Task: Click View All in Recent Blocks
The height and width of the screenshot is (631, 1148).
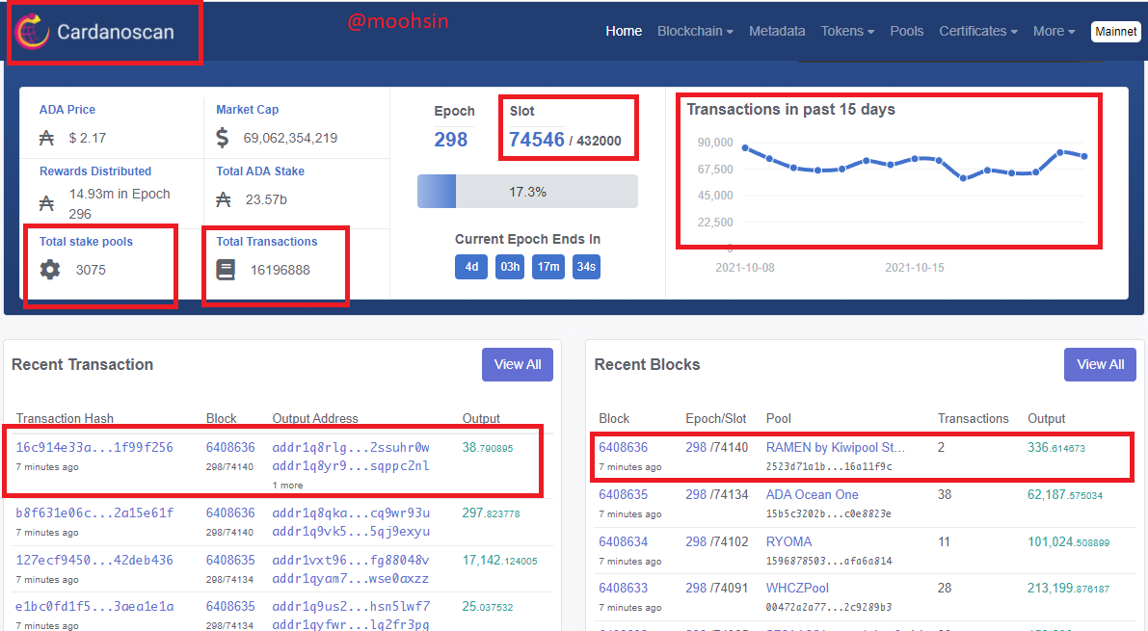Action: [x=1100, y=364]
